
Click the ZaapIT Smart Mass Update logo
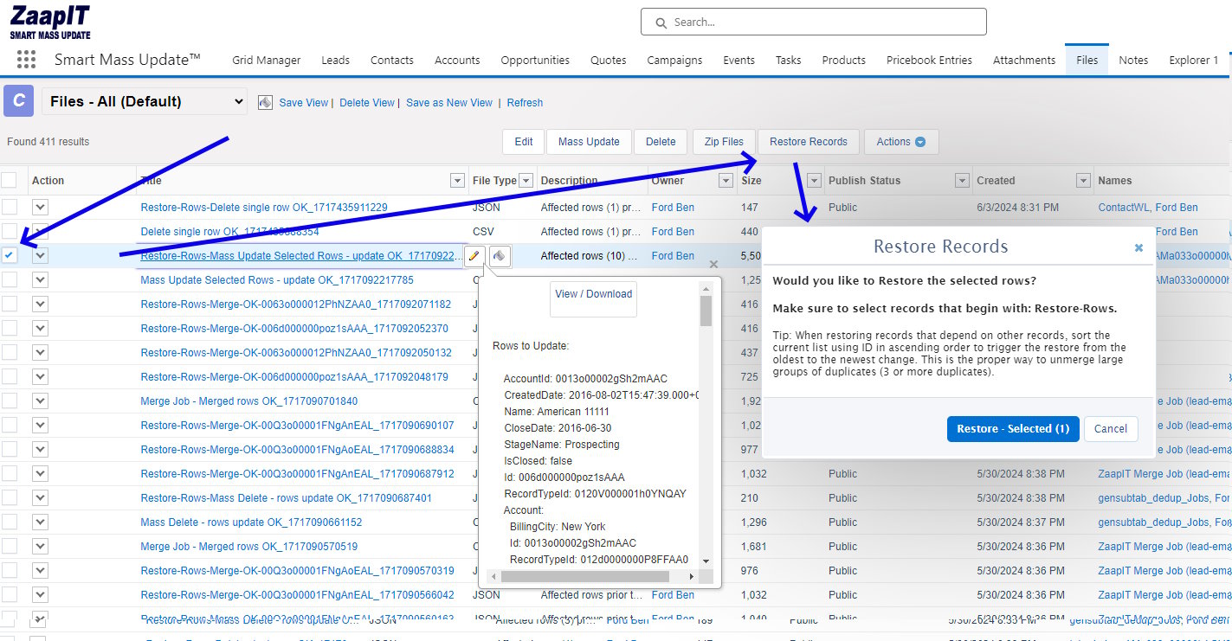49,19
